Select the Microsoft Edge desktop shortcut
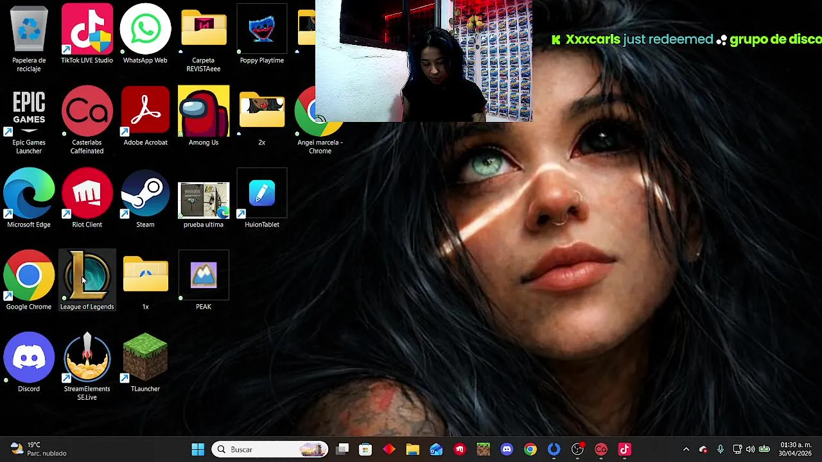Viewport: 822px width, 462px height. (x=29, y=198)
